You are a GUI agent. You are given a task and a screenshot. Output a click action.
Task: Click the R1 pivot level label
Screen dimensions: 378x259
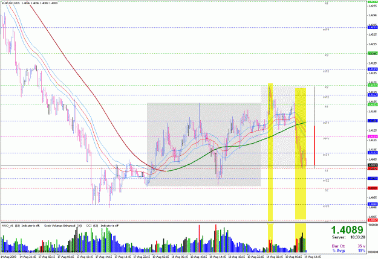[x=326, y=106]
